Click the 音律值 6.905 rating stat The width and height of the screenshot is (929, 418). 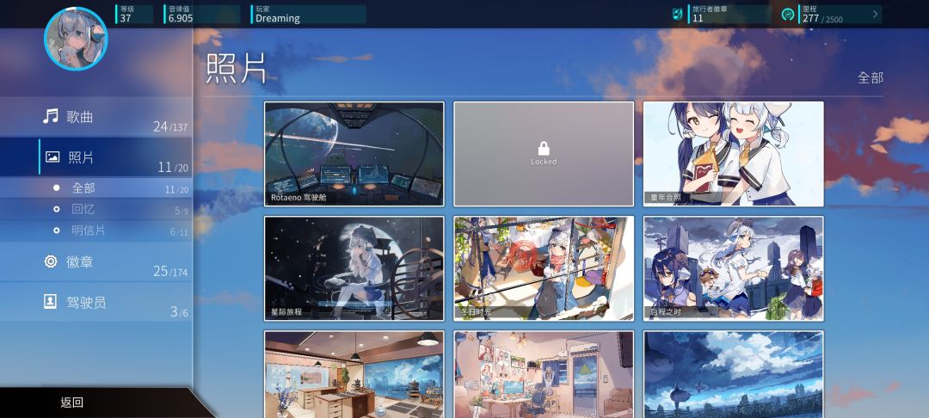pyautogui.click(x=202, y=15)
